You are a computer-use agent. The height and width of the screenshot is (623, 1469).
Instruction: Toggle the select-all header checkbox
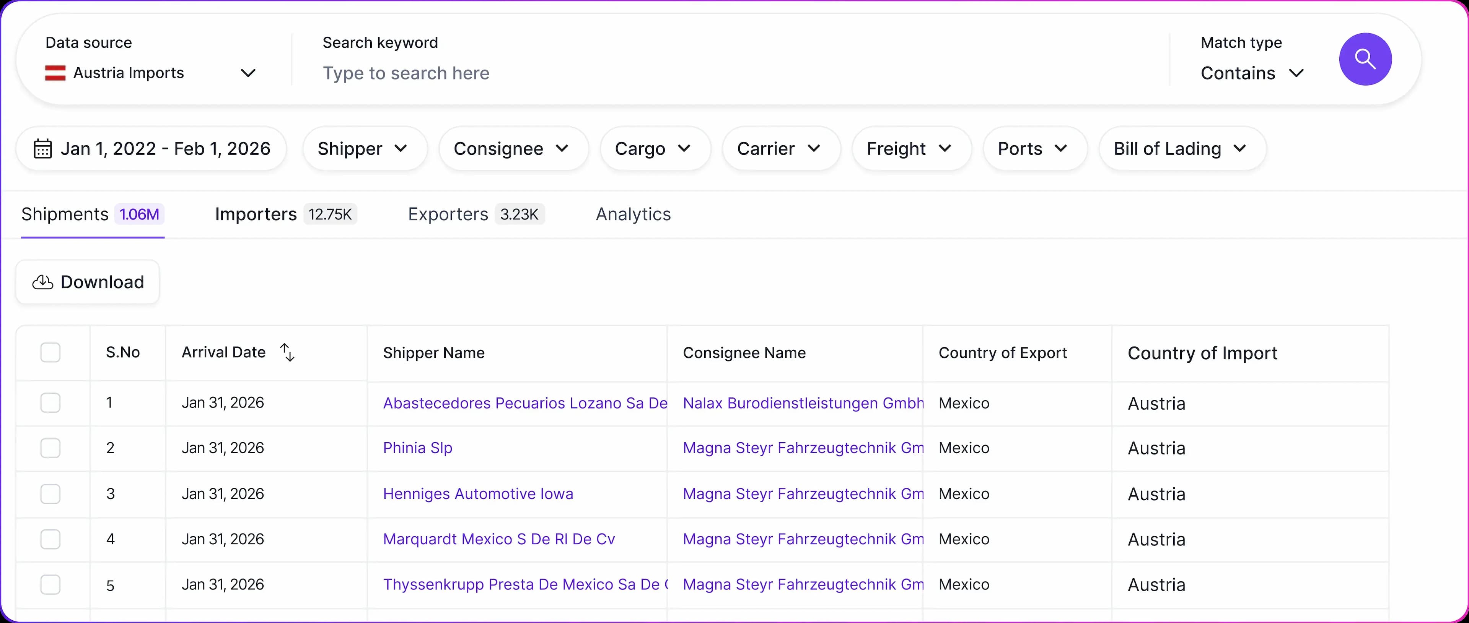click(x=50, y=352)
